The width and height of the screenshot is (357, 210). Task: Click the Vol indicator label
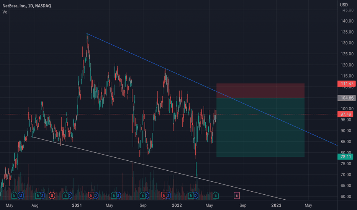(5, 12)
